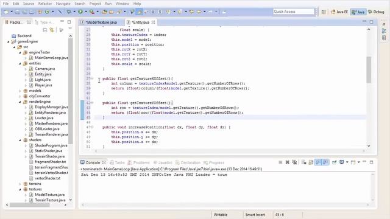
Task: Open Package Explorer View Menu dropdown
Action: [70, 29]
